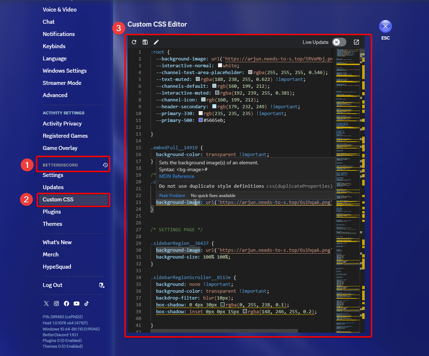
Task: Click 'background-size' property on line 31
Action: pos(177,257)
